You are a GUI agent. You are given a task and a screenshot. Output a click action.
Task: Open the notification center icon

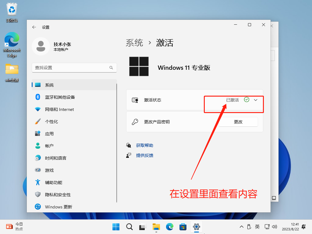(304, 227)
